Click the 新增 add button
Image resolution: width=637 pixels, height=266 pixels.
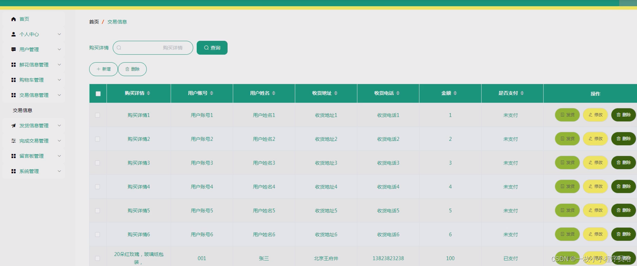pyautogui.click(x=103, y=69)
